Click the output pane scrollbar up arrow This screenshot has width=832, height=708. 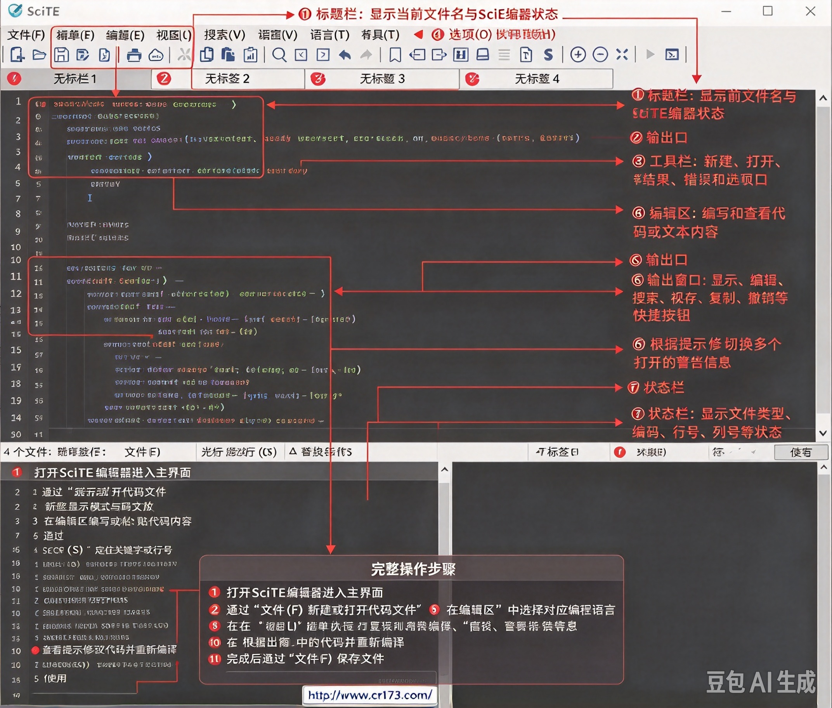[444, 469]
